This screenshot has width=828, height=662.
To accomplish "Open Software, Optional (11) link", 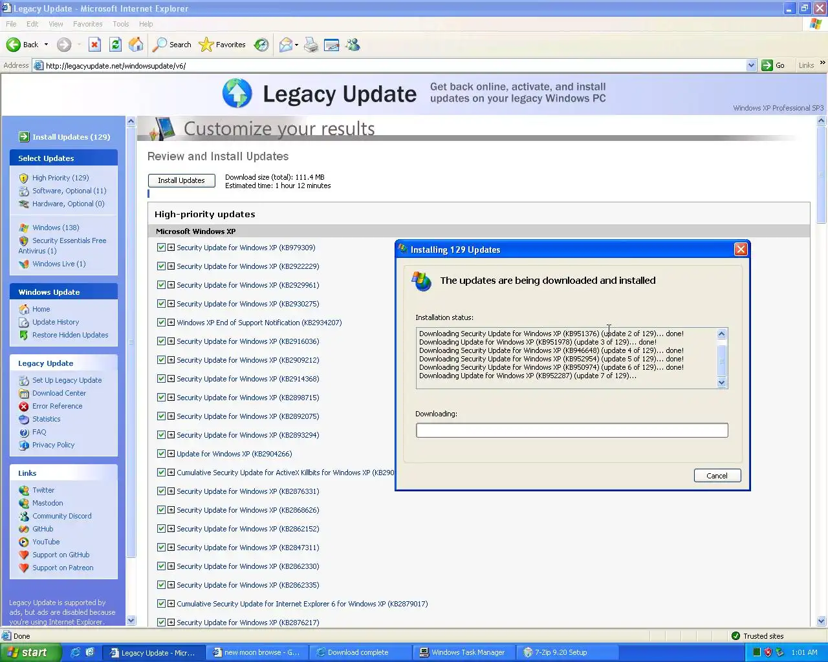I will tap(69, 191).
